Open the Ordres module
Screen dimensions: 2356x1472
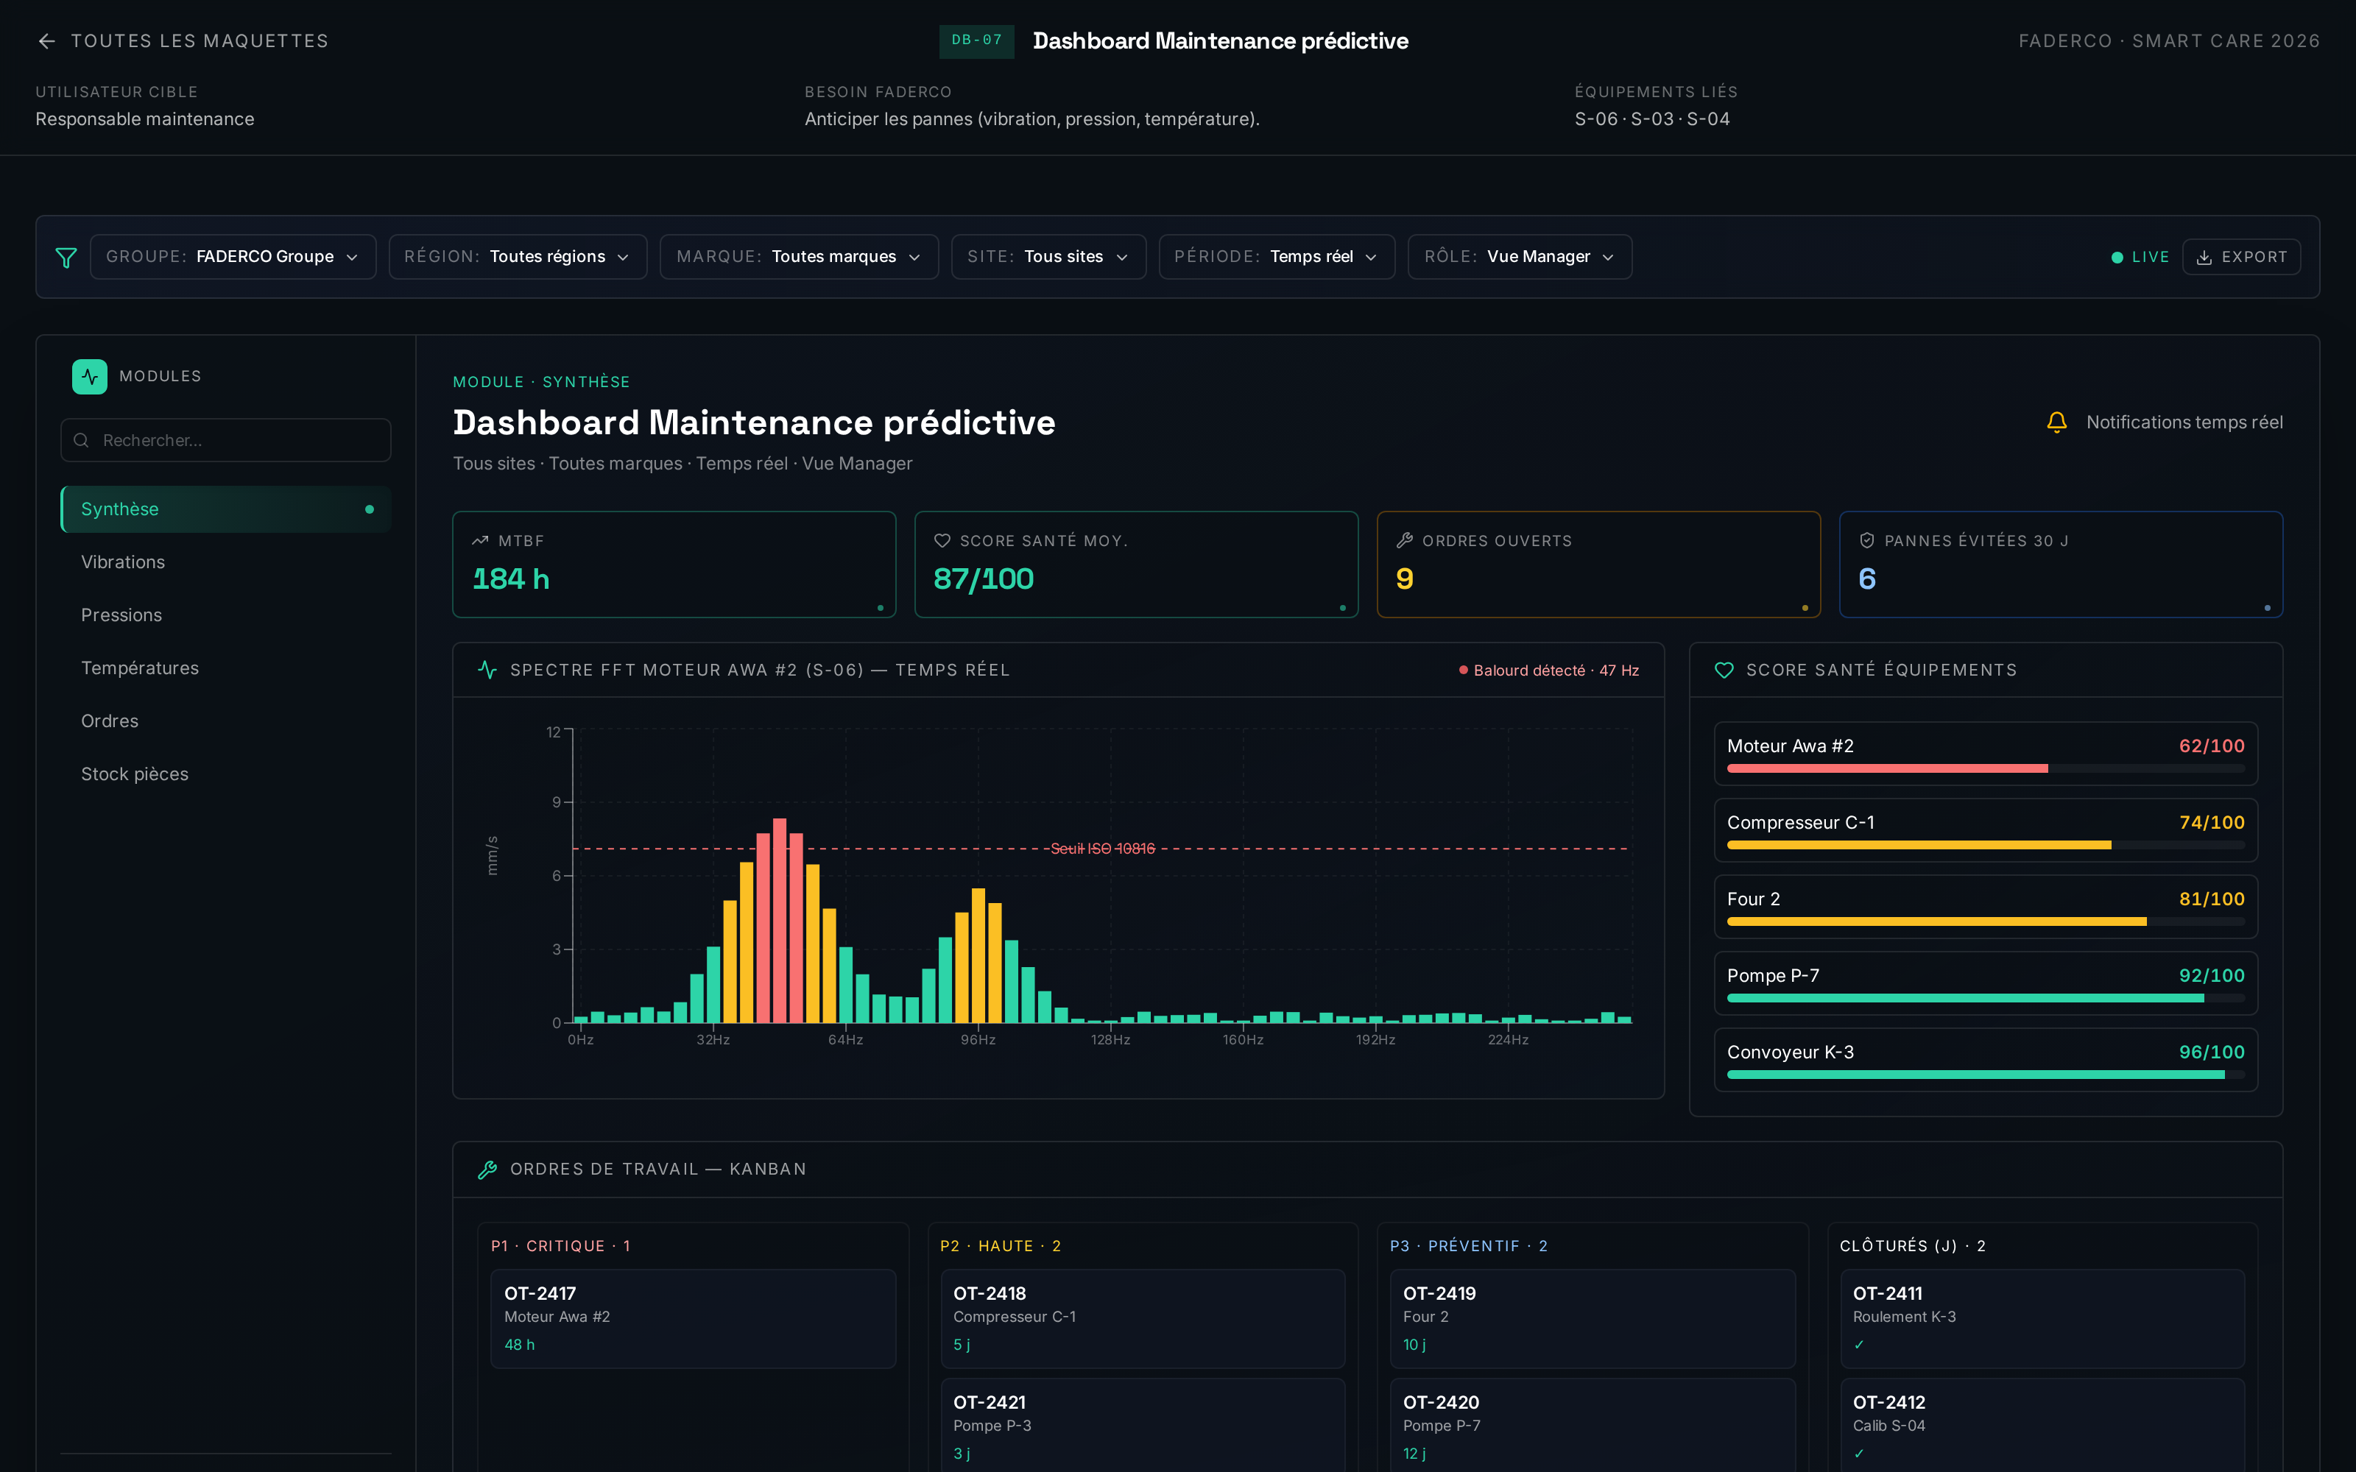point(226,721)
